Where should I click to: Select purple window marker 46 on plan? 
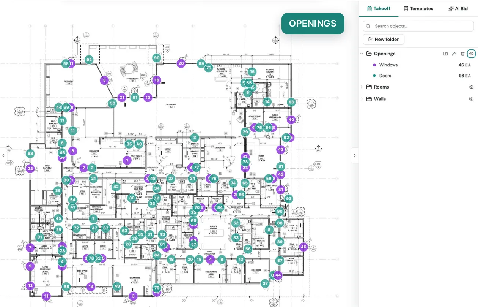coord(303,247)
